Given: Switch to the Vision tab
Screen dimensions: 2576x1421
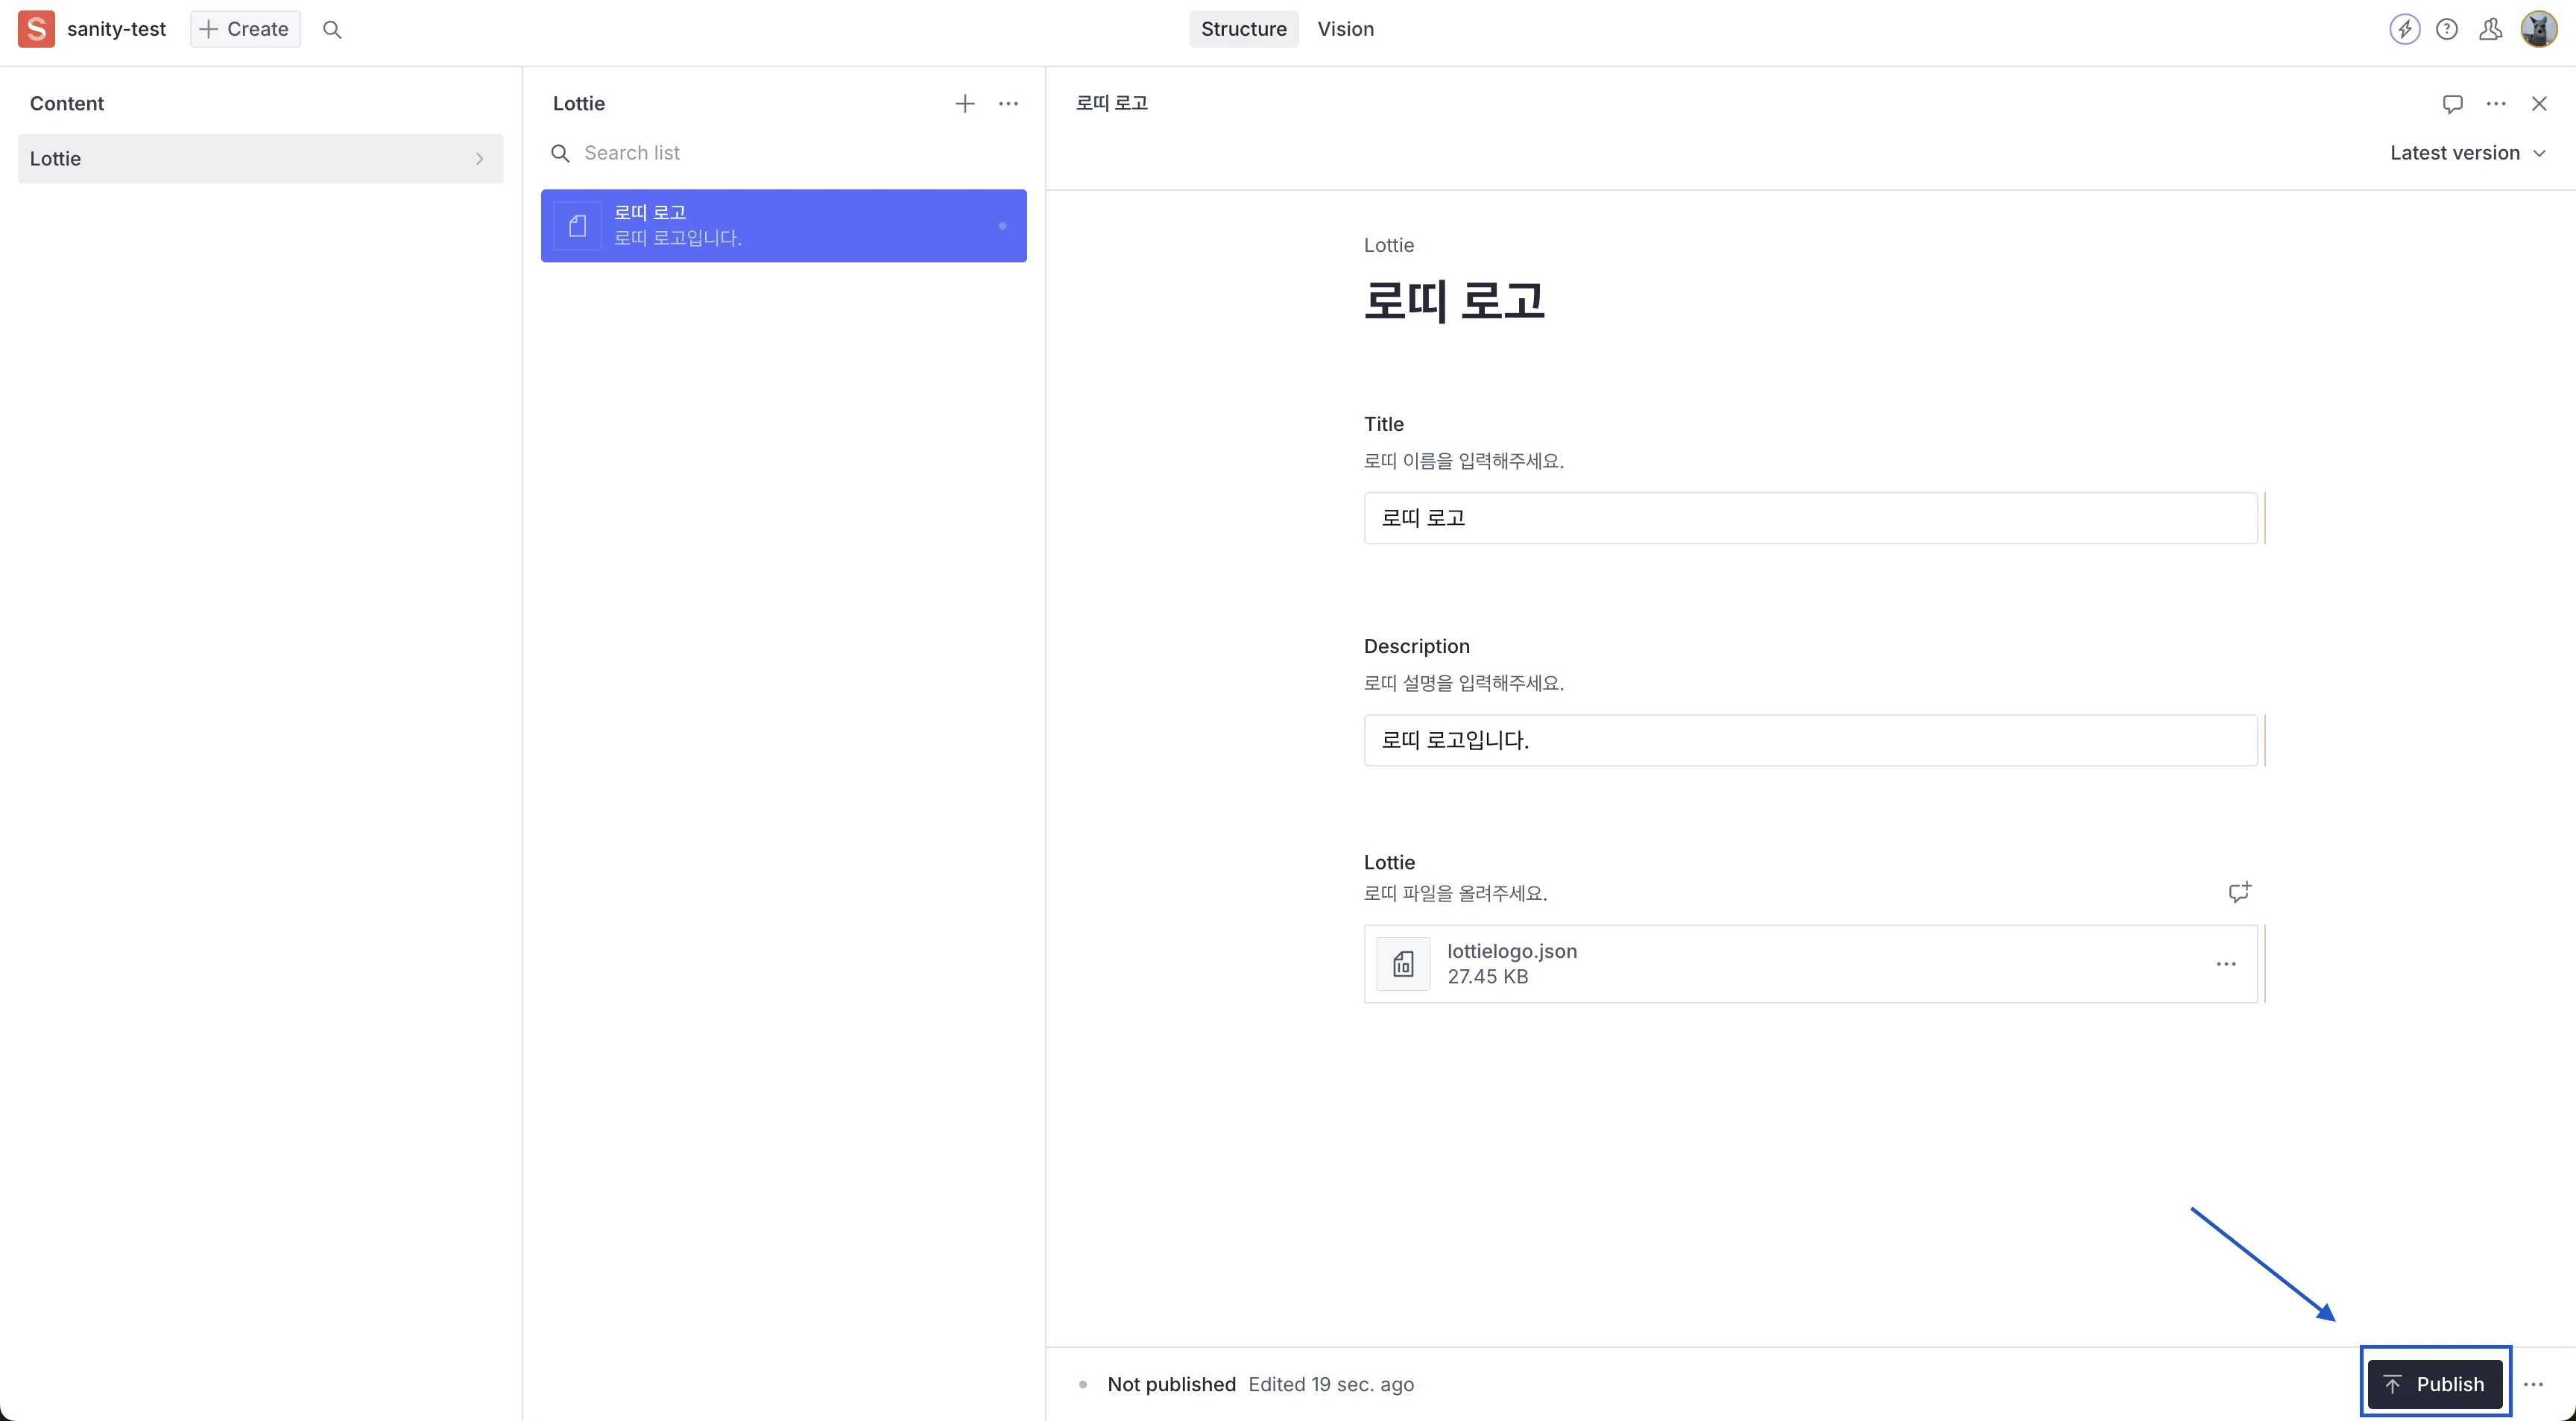Looking at the screenshot, I should [x=1345, y=29].
